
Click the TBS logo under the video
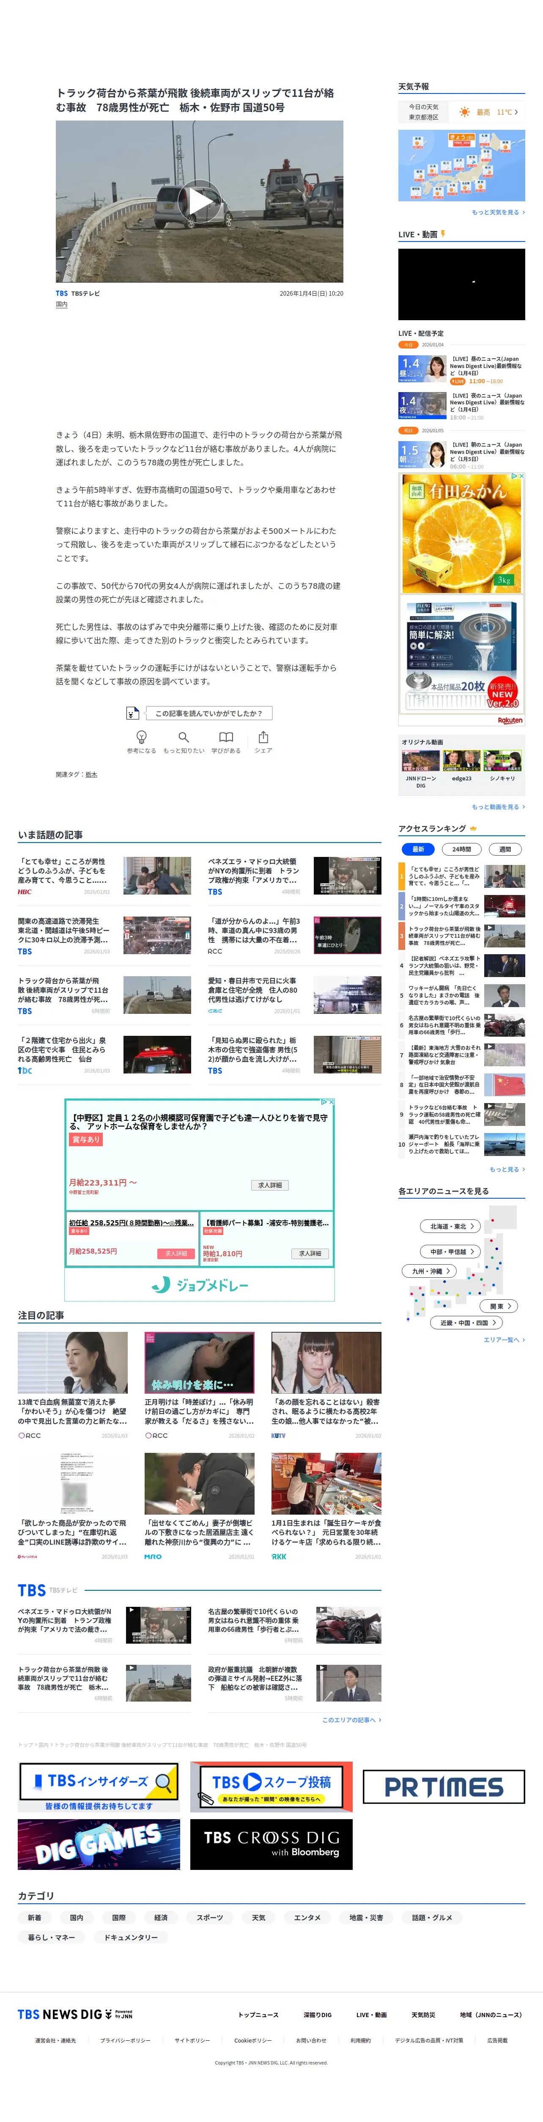coord(62,293)
